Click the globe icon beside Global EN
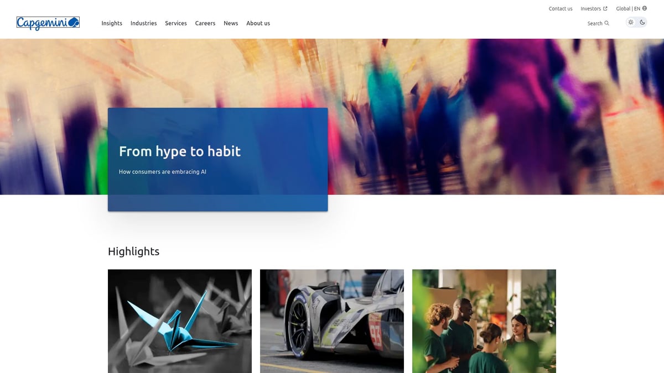The image size is (664, 373). pos(645,8)
